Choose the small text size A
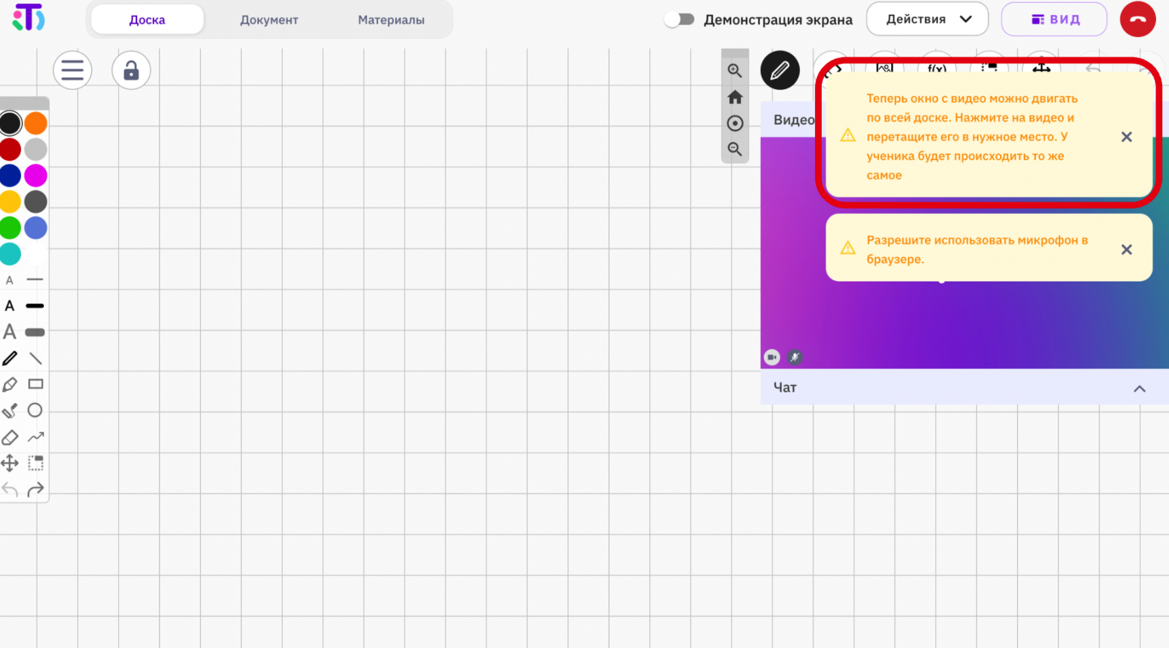Image resolution: width=1169 pixels, height=648 pixels. coord(9,280)
